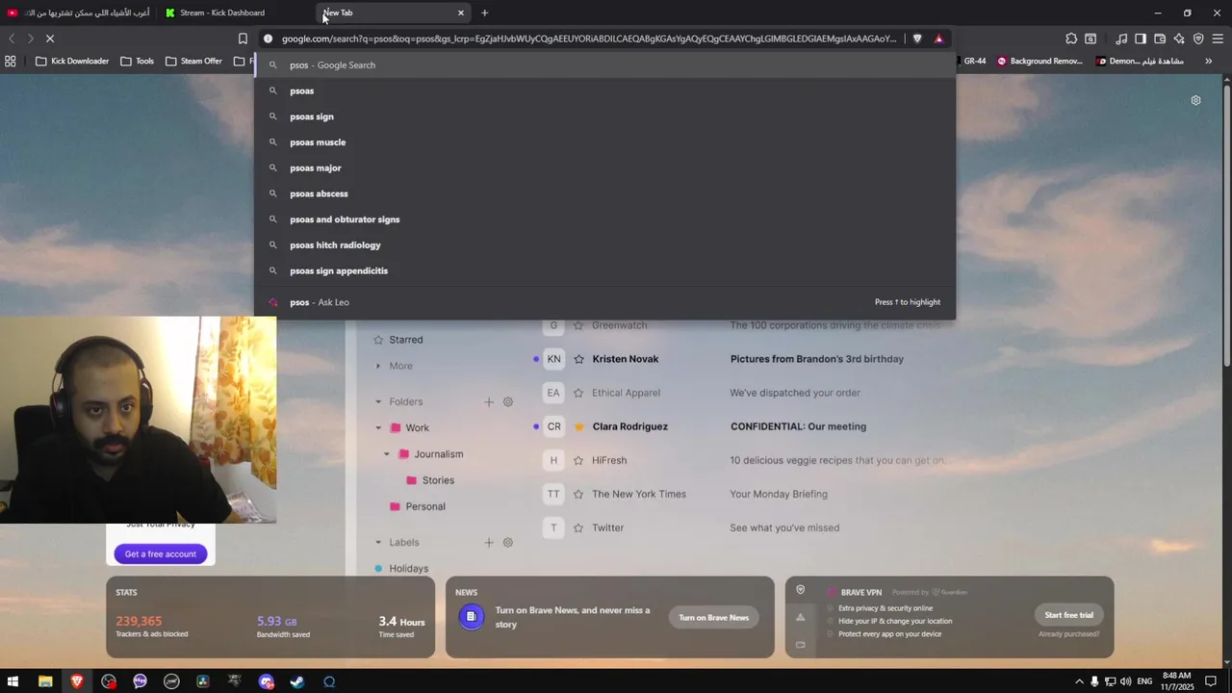
Task: Select 'psoas hitch radiology' suggestion
Action: pyautogui.click(x=604, y=245)
